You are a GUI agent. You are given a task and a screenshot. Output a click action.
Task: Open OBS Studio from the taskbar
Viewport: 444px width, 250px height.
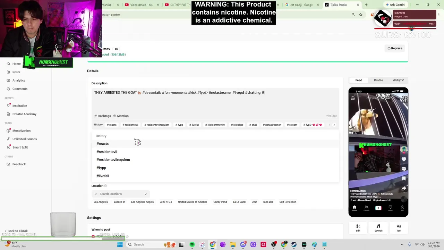[x=273, y=244]
